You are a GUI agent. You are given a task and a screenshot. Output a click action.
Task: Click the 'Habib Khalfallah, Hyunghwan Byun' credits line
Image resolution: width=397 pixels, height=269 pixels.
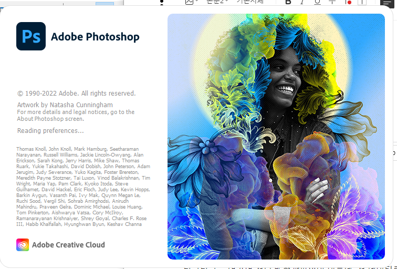(x=79, y=224)
